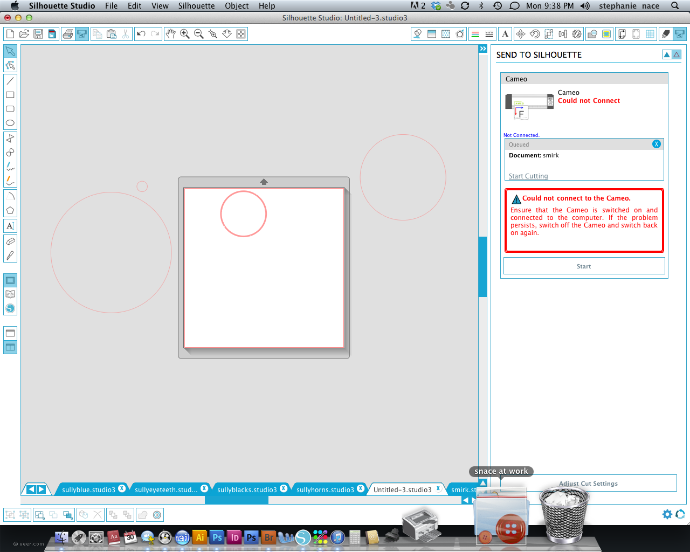Click the Start Cutting link

pos(528,176)
